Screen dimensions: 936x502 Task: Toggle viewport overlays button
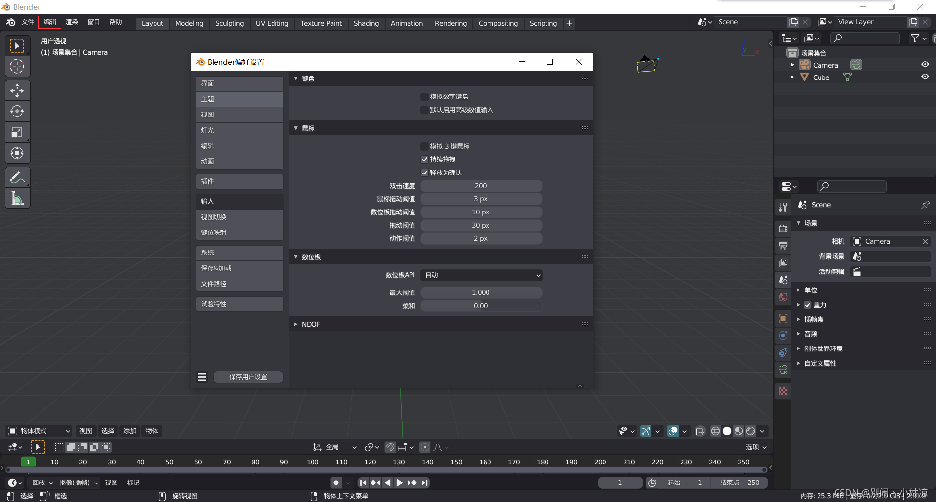673,431
